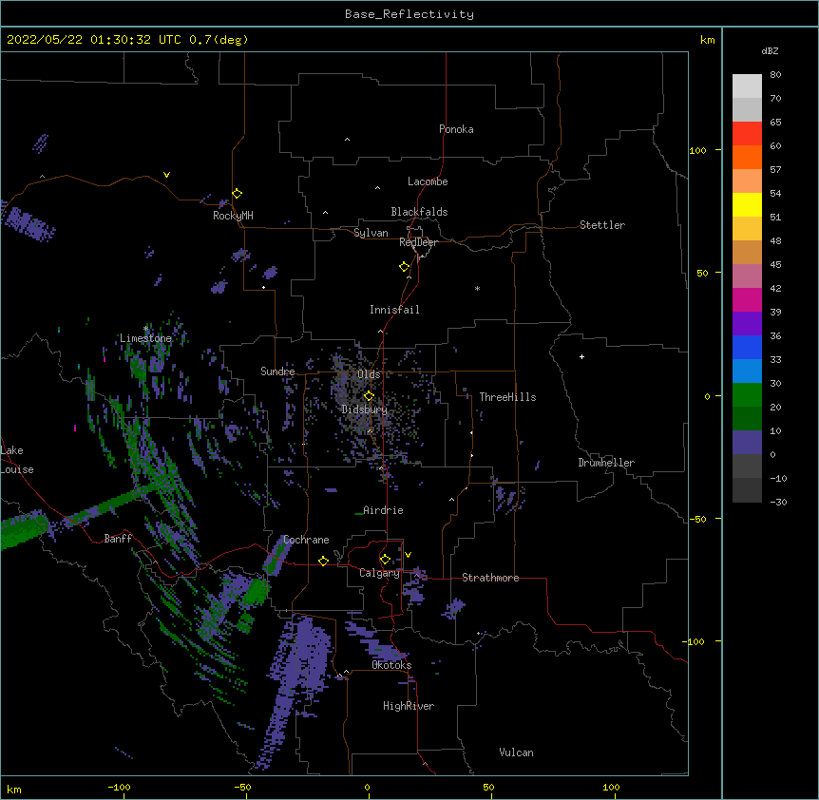Select the white caret marker west of Ponoka
Viewport: 819px width, 800px height.
[x=348, y=140]
